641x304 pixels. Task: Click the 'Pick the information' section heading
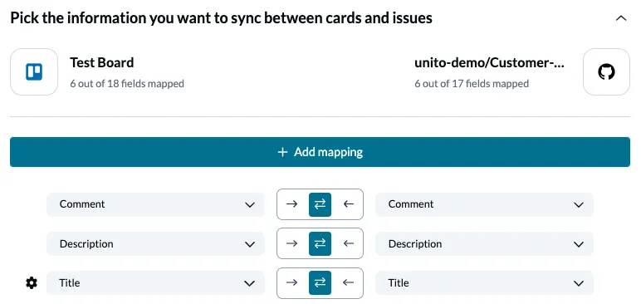click(221, 18)
